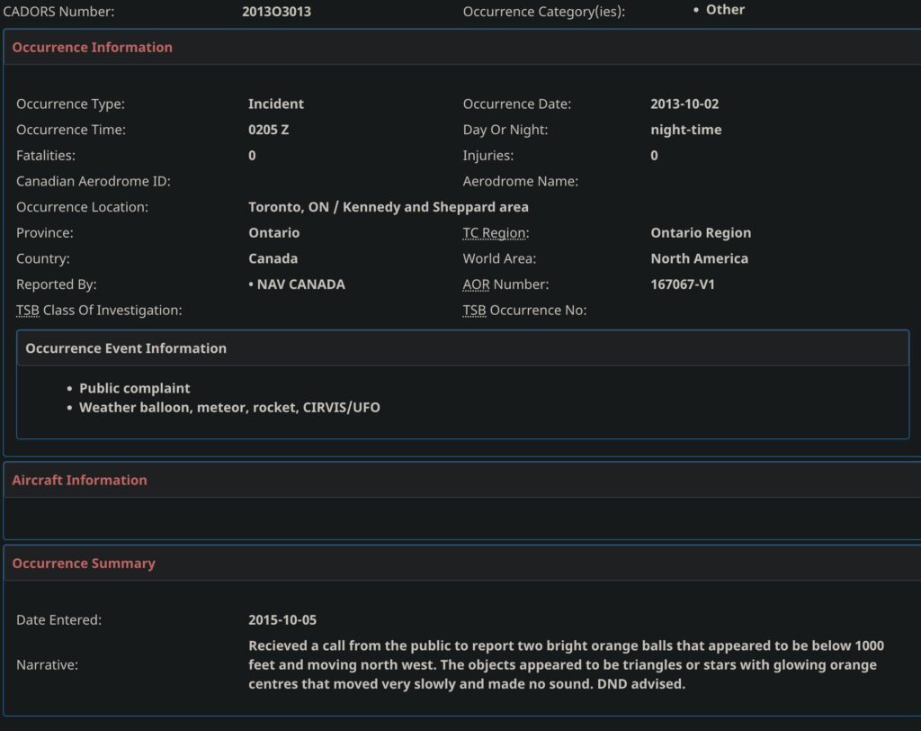Click the NAV CANADA reporter entry
921x731 pixels.
pyautogui.click(x=300, y=284)
